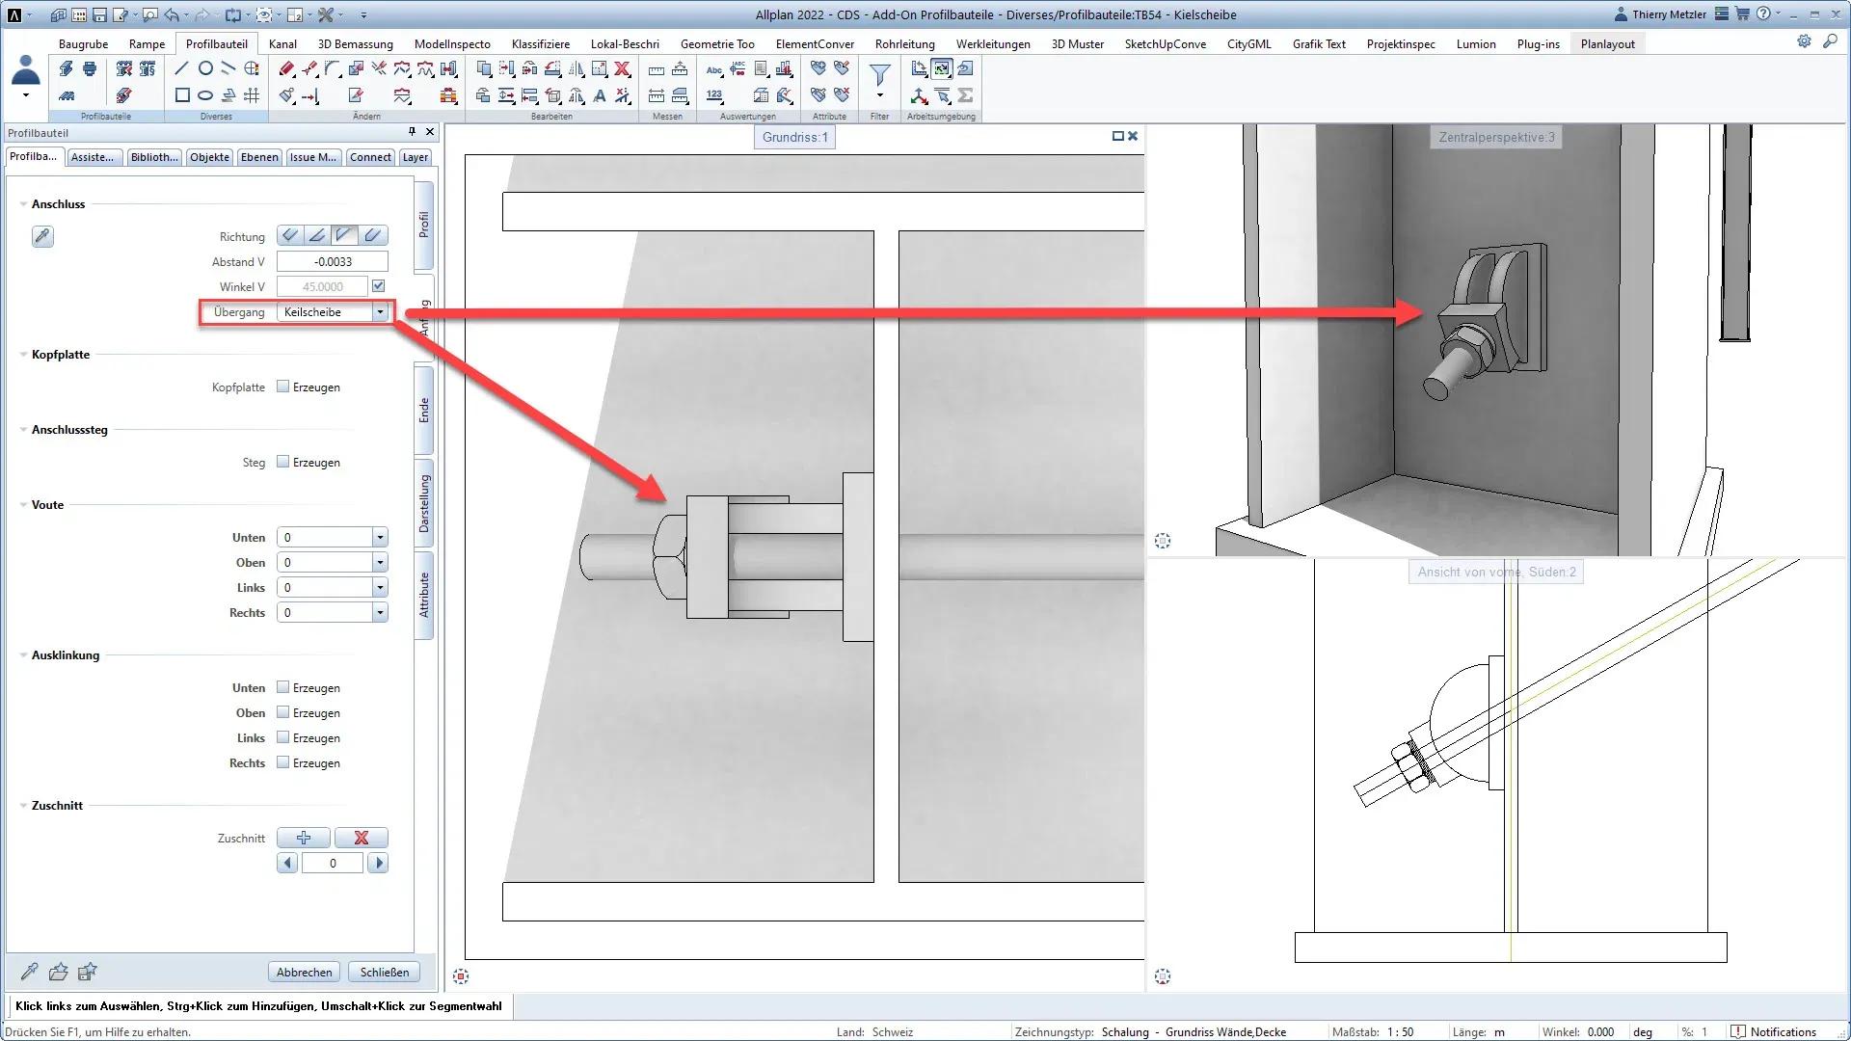1851x1041 pixels.
Task: Open the Übergang Keilscheibe dropdown
Action: pyautogui.click(x=380, y=312)
